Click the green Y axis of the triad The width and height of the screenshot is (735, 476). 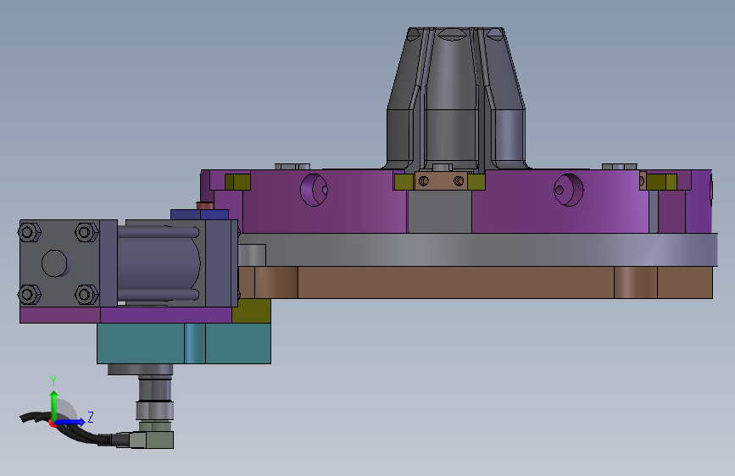pyautogui.click(x=54, y=405)
